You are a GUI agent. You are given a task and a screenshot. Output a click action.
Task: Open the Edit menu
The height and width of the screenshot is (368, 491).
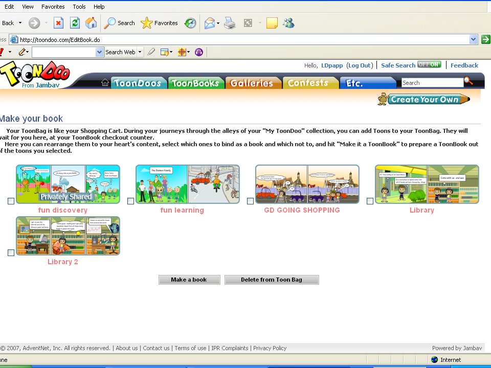(x=9, y=7)
